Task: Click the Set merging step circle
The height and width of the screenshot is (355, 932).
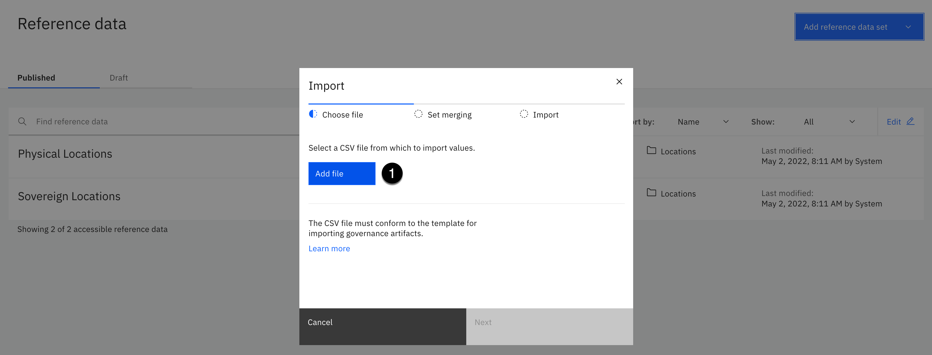Action: 418,114
